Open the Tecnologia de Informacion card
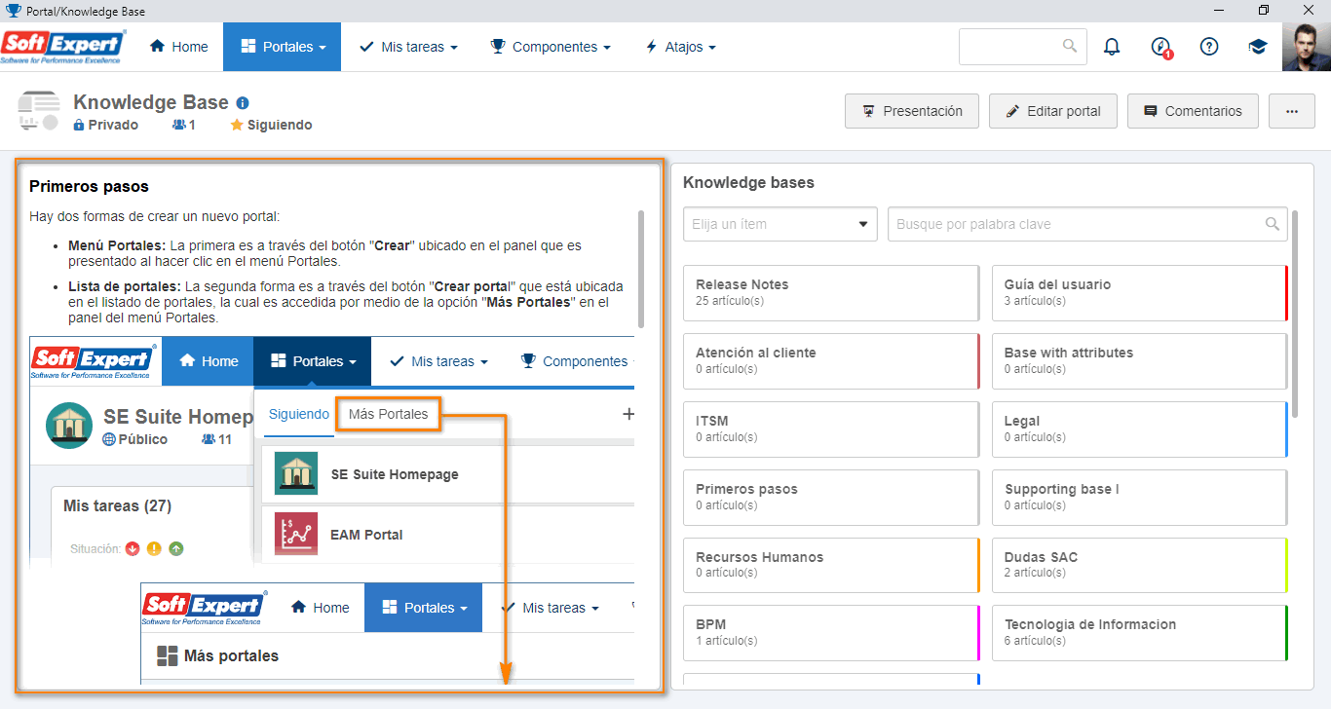Screen dimensions: 1331x709 click(x=1140, y=633)
